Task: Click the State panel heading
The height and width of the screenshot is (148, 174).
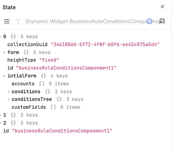Action: tap(9, 7)
